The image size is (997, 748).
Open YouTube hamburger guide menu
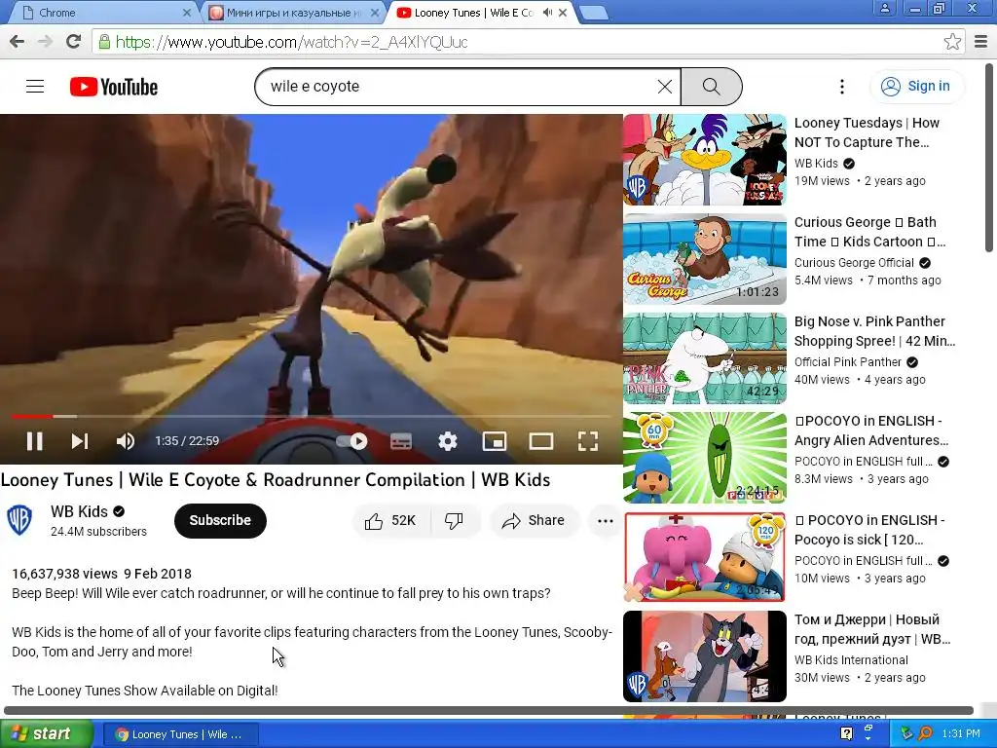click(x=35, y=86)
